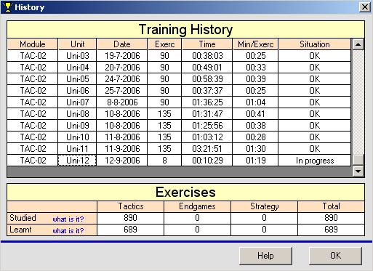Click the Total learnt value 689

tap(331, 230)
